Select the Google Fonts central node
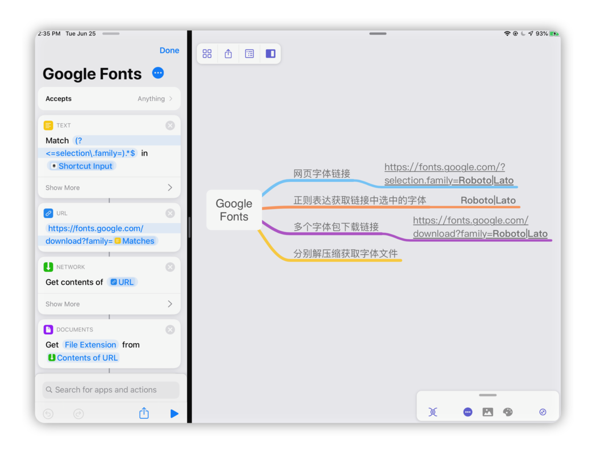 tap(234, 210)
